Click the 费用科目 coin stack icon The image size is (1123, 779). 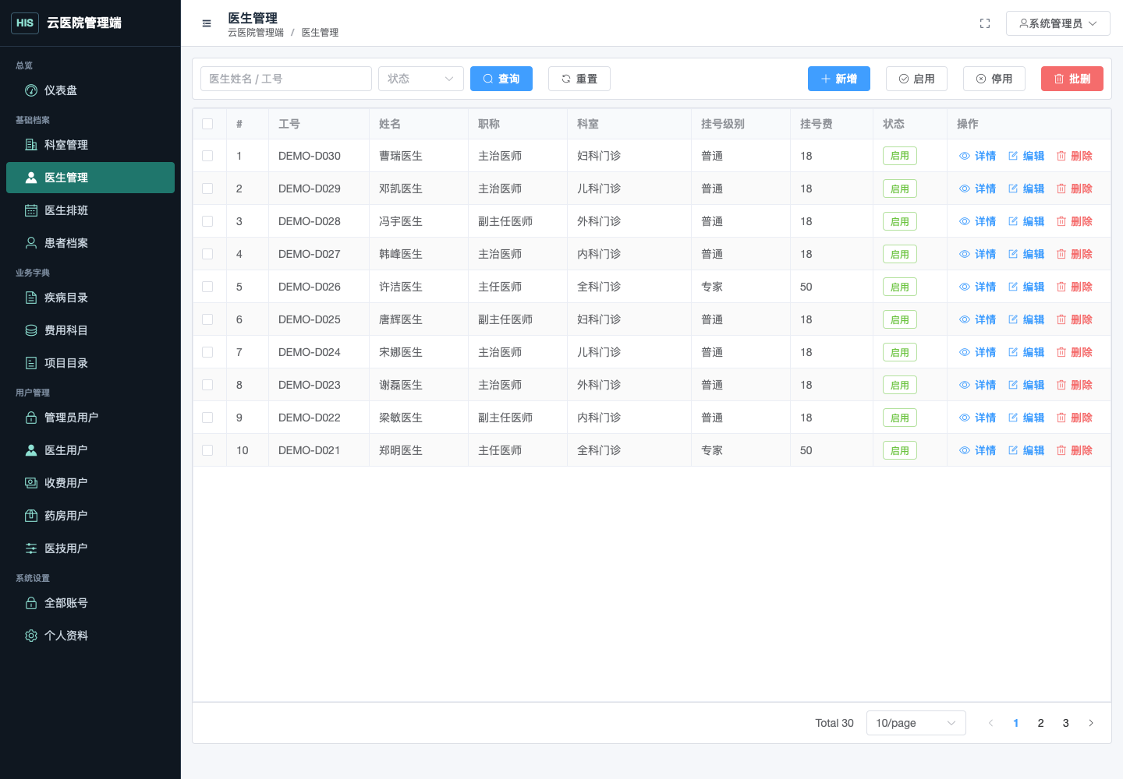(31, 330)
